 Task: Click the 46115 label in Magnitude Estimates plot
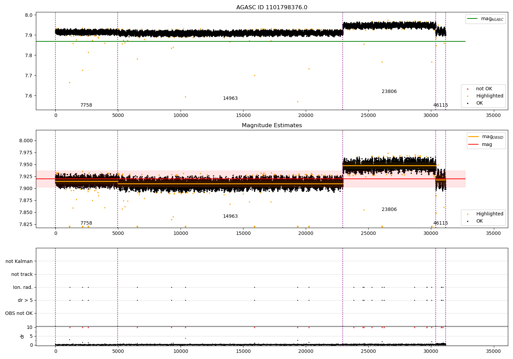coord(440,223)
